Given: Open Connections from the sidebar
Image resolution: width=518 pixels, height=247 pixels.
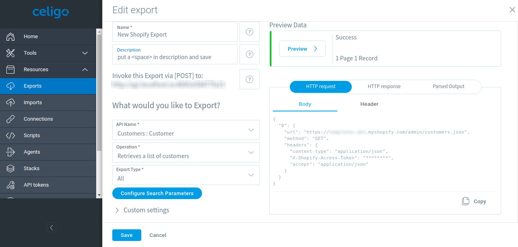Looking at the screenshot, I should tap(48, 119).
